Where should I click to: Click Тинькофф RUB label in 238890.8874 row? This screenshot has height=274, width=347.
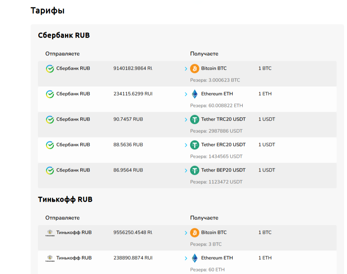point(74,258)
